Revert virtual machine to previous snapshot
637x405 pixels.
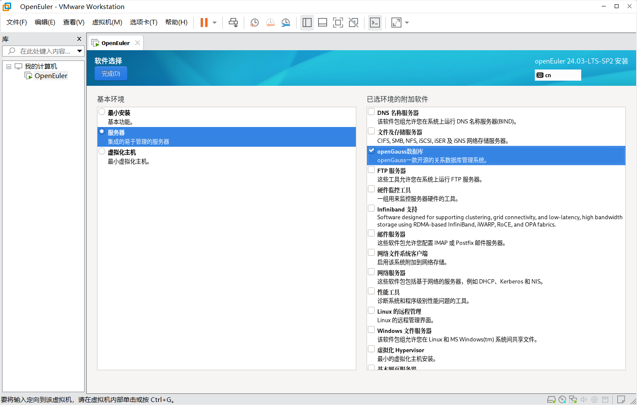(270, 23)
